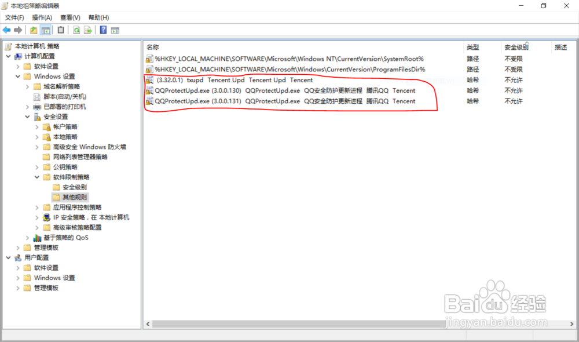Click the 计算机配置 computer icon
This screenshot has width=579, height=342.
(18, 56)
